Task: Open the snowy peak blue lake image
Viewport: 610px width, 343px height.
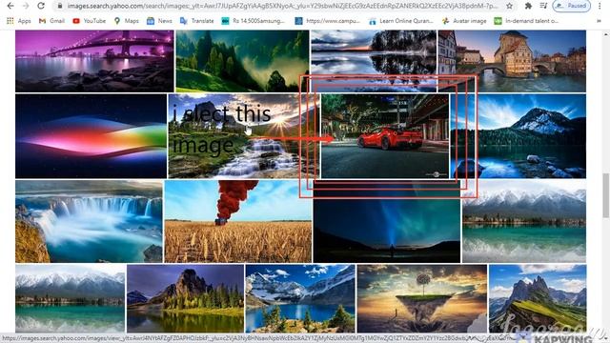Action: [x=518, y=136]
